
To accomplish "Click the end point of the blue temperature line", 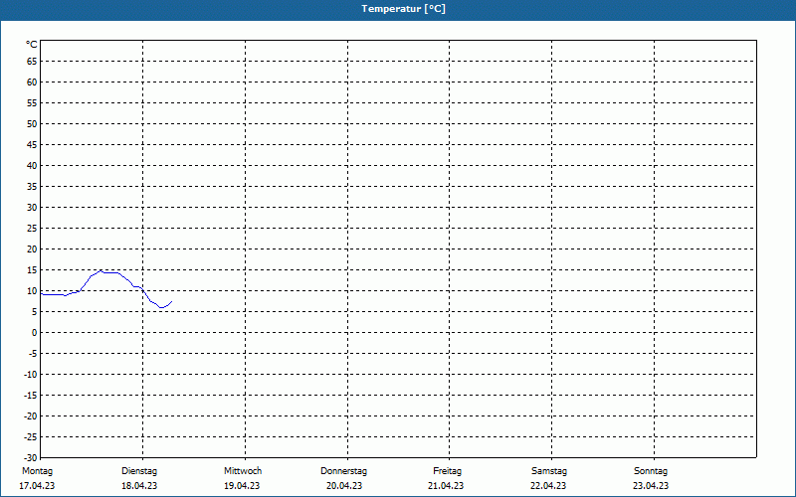I will [172, 301].
